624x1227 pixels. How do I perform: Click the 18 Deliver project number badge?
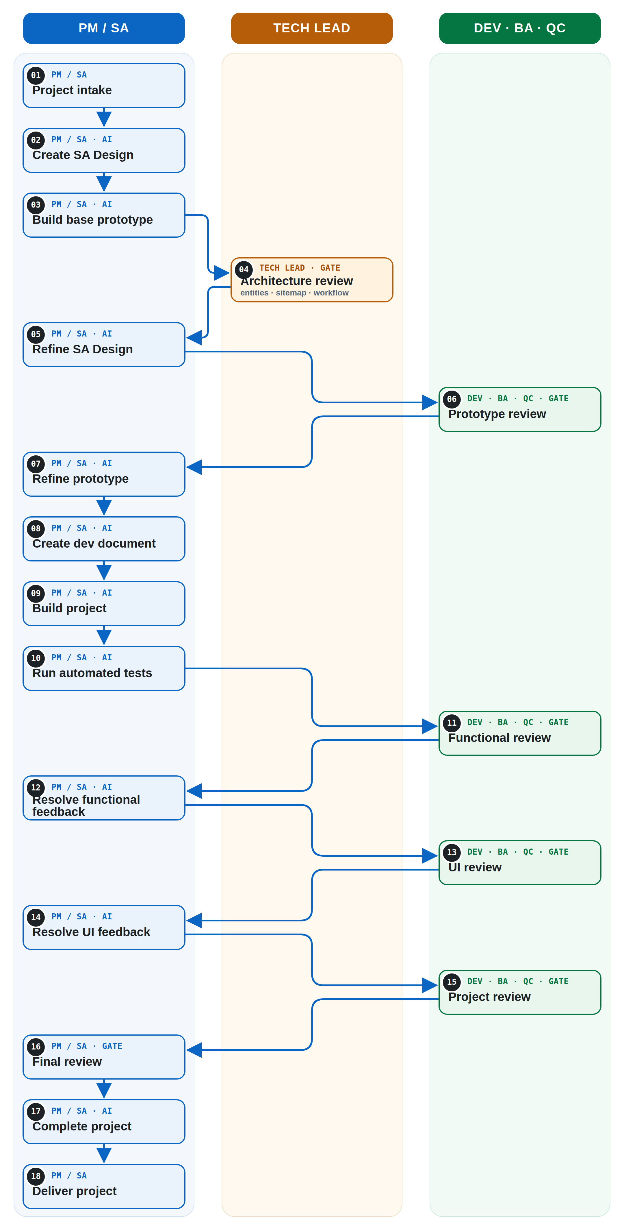point(36,1176)
